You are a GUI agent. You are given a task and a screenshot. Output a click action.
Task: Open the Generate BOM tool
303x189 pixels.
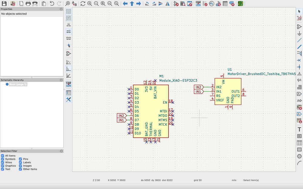click(231, 4)
